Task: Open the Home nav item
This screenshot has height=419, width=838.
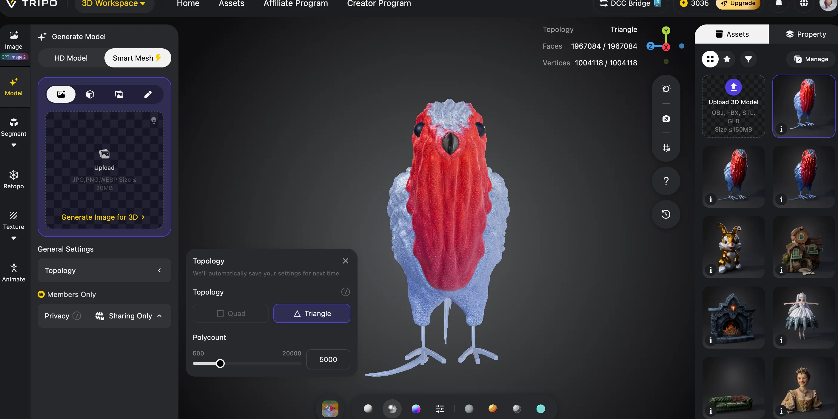Action: (x=188, y=3)
